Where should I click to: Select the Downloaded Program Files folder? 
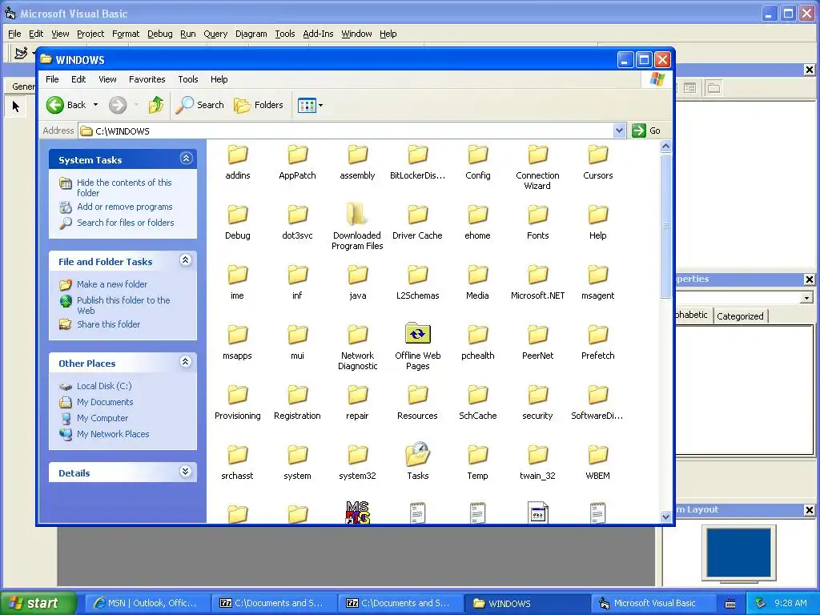(358, 227)
